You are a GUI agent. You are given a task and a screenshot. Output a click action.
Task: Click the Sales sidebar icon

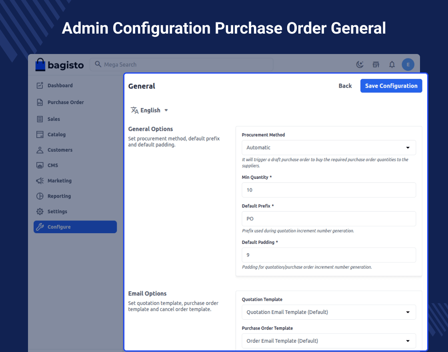click(40, 119)
